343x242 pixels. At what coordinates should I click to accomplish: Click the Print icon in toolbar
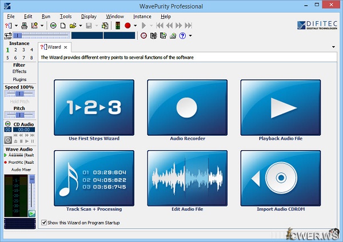pos(24,26)
